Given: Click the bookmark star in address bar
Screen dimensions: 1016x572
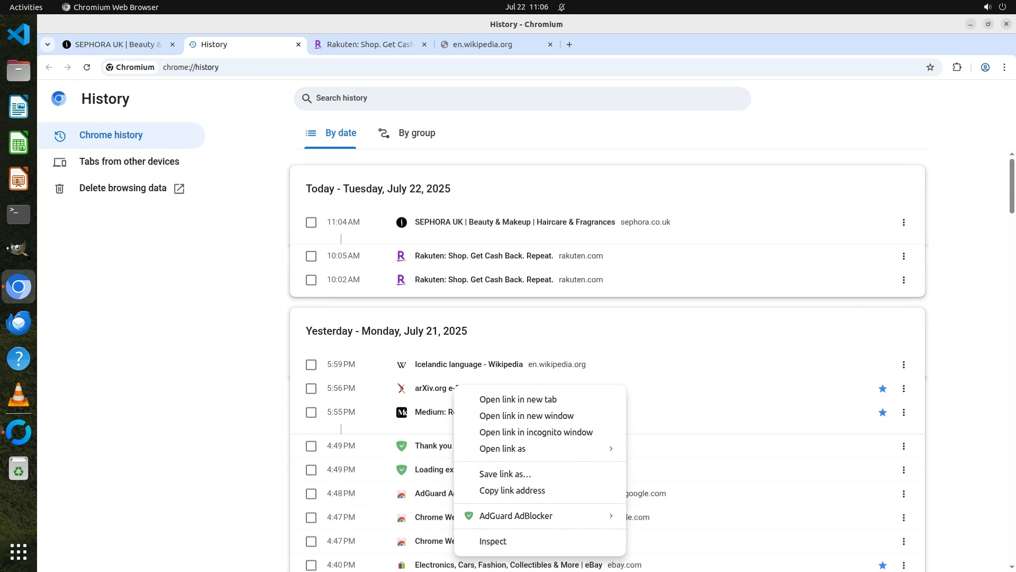Looking at the screenshot, I should [x=930, y=67].
